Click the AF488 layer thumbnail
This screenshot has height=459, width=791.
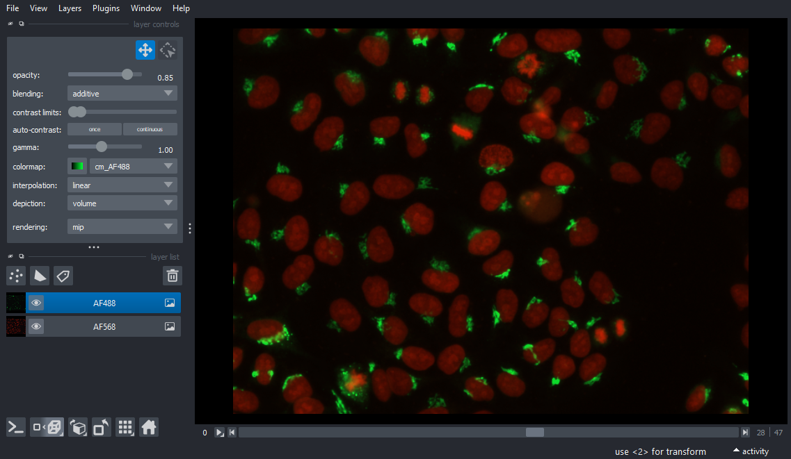click(15, 303)
